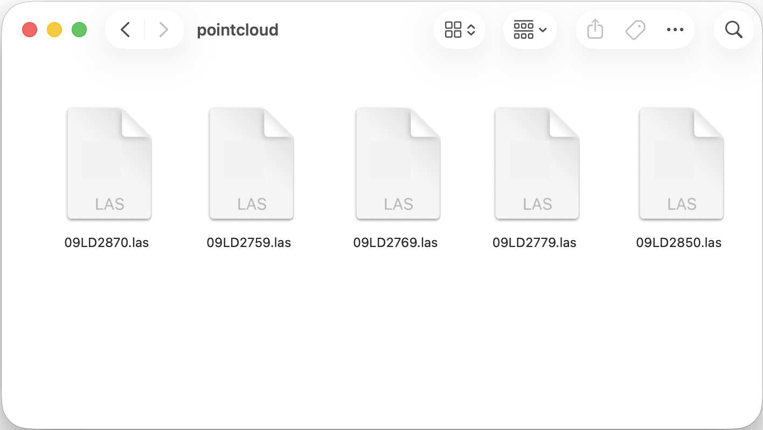Open the More actions ellipsis menu
The width and height of the screenshot is (763, 430).
pos(675,30)
